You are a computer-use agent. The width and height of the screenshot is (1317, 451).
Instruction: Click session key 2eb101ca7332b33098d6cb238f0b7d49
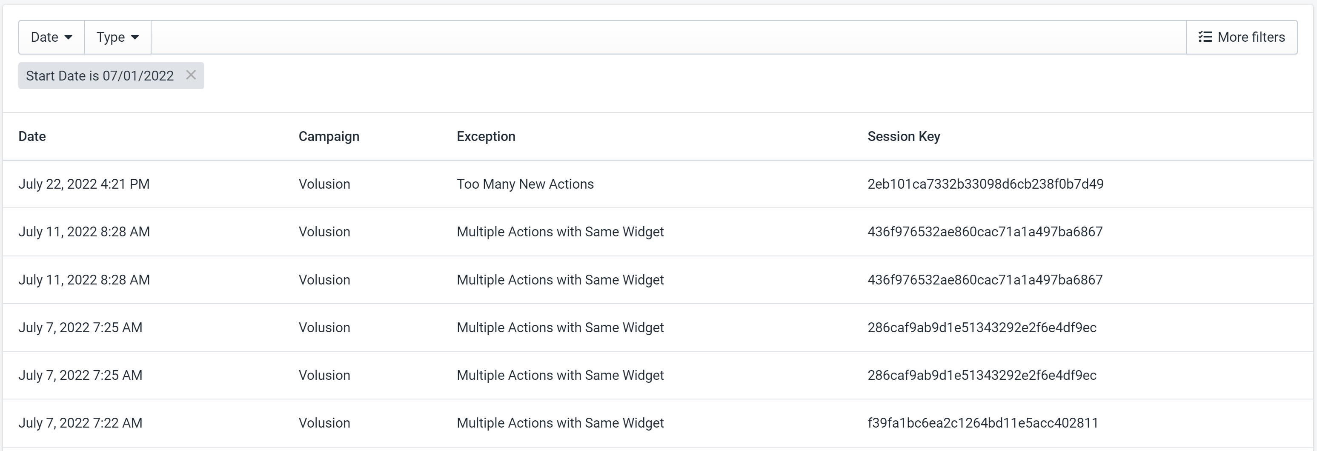point(985,184)
